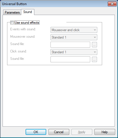Click the 'Click sound:' label
The image size is (118, 138).
pos(18,51)
